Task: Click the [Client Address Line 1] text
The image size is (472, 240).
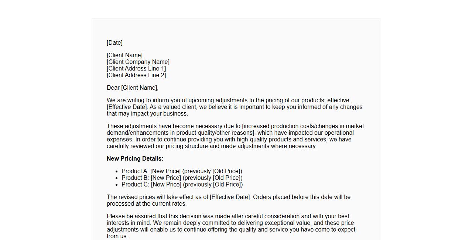Action: click(x=136, y=69)
